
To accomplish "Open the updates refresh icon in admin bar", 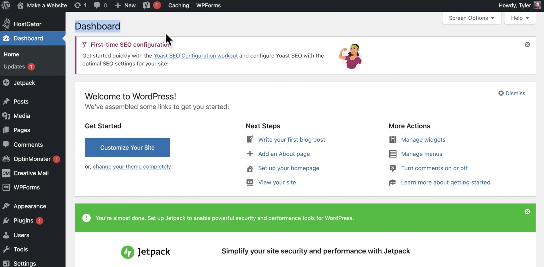I will tap(77, 5).
